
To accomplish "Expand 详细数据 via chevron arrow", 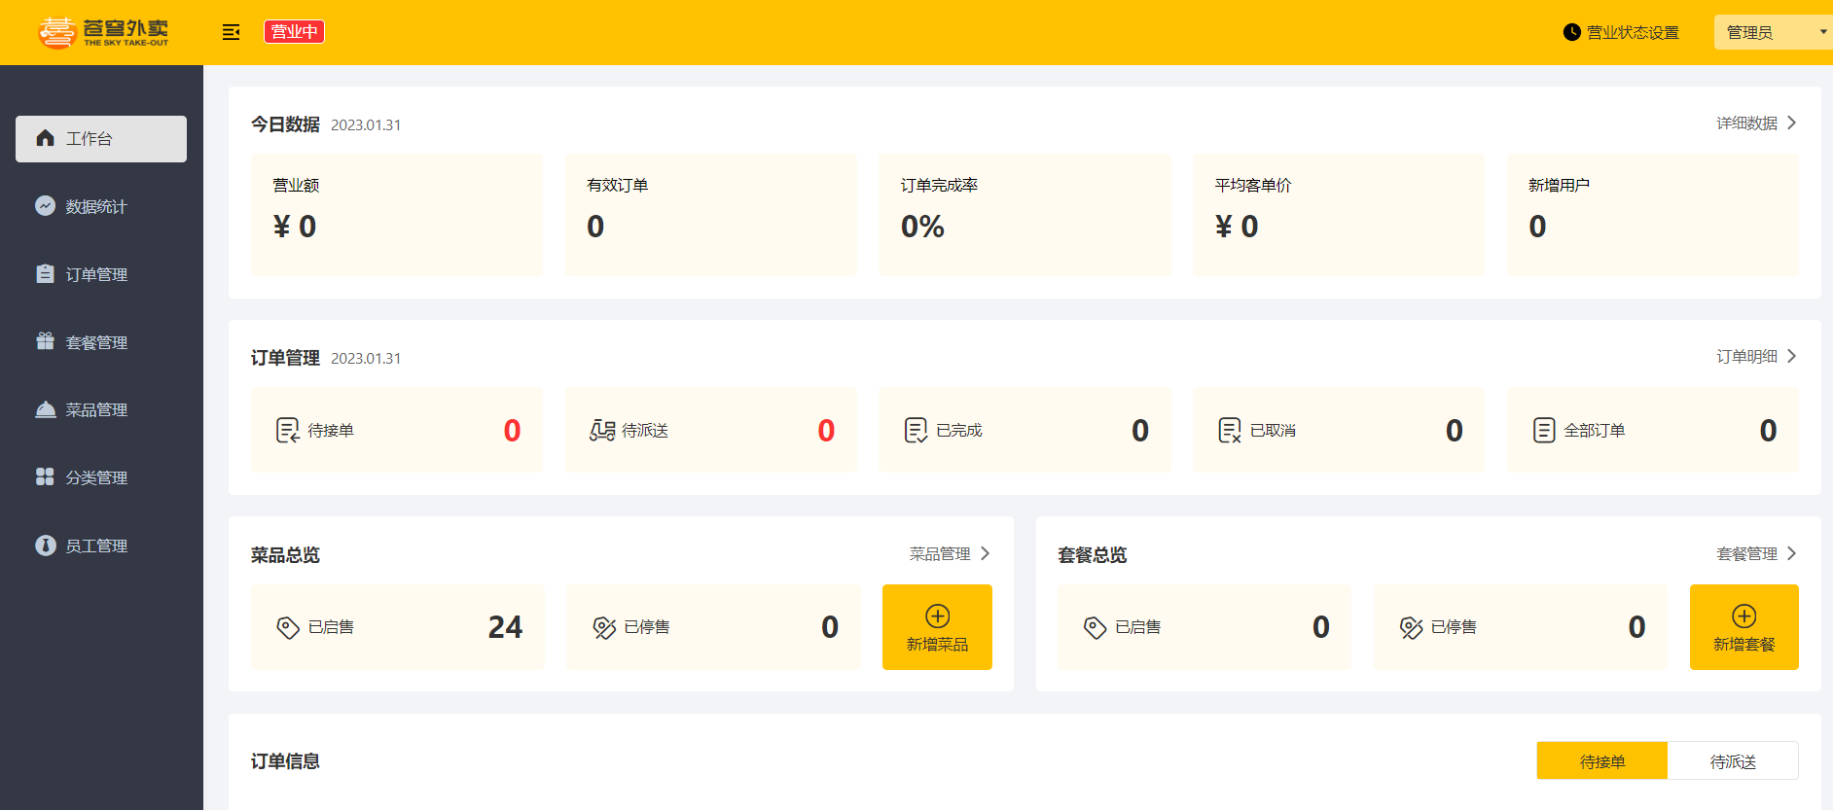I will click(1791, 123).
